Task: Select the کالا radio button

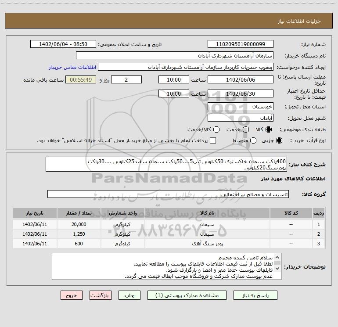Action: click(269, 129)
